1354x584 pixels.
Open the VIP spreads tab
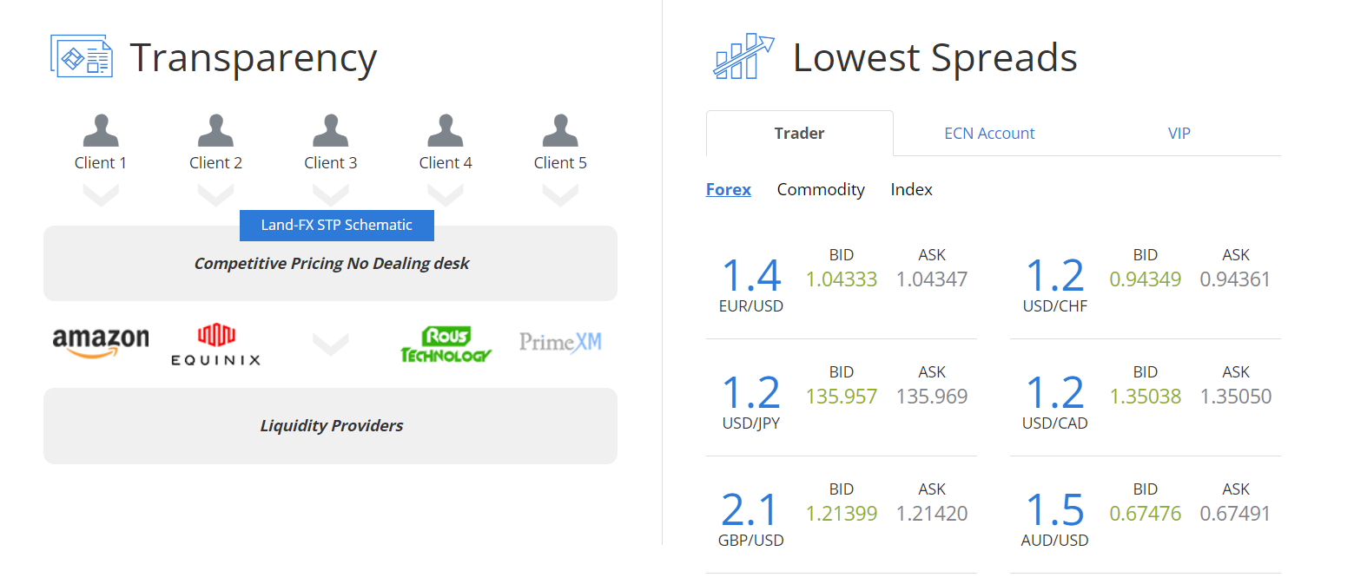click(1179, 134)
